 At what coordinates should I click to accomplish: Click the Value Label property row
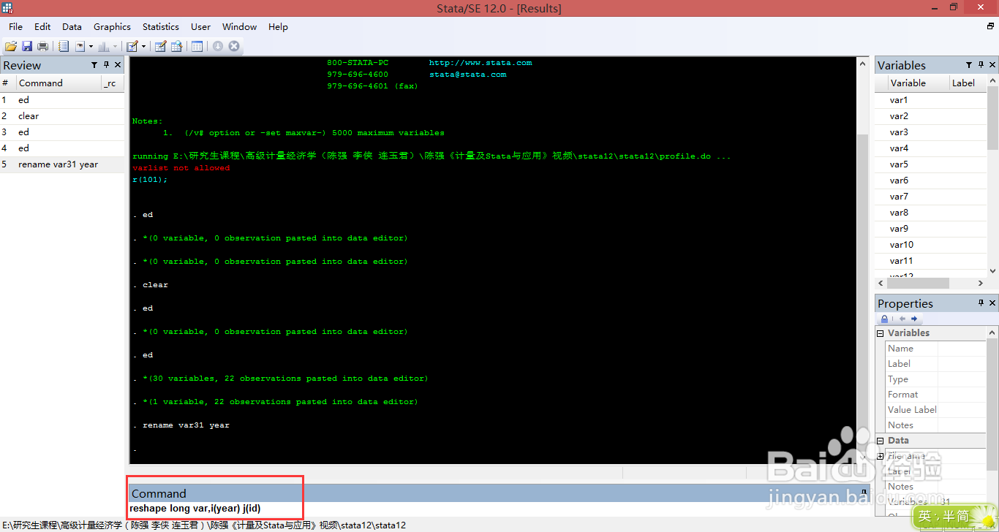[935, 410]
